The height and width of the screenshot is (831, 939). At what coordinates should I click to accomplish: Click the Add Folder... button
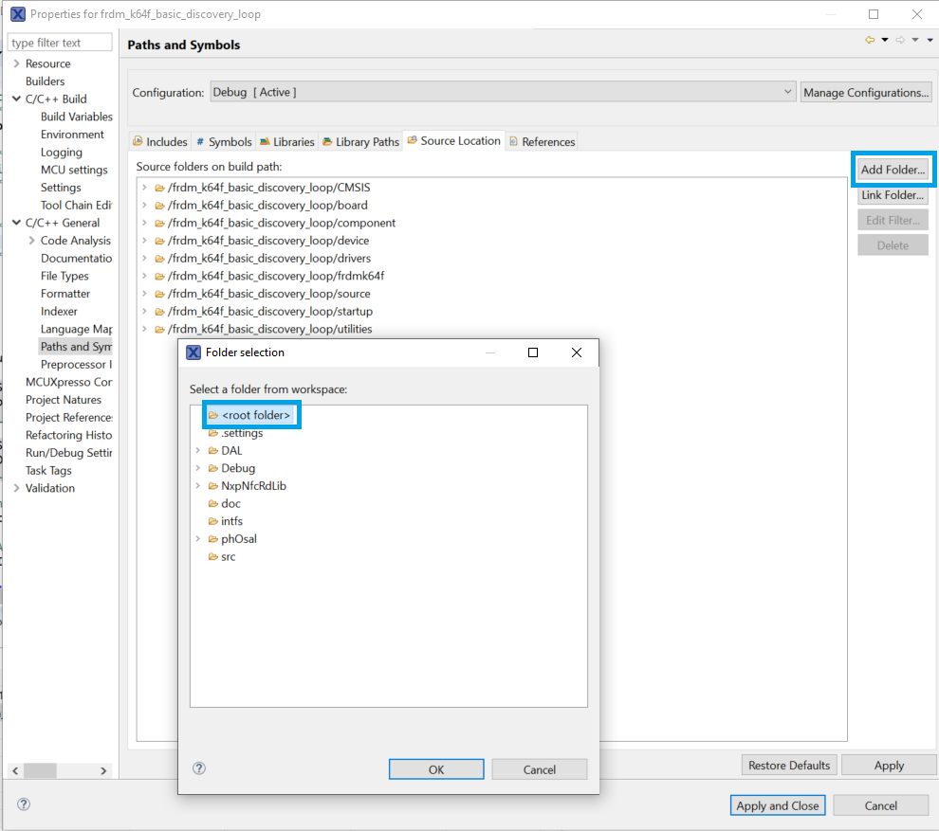pyautogui.click(x=893, y=170)
